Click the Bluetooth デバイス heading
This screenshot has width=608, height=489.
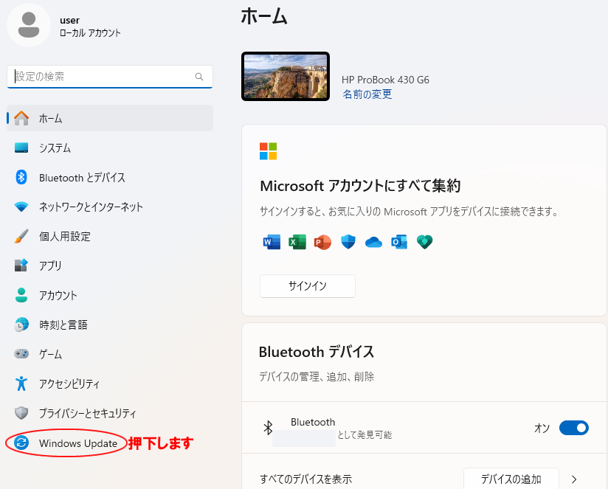(x=317, y=352)
